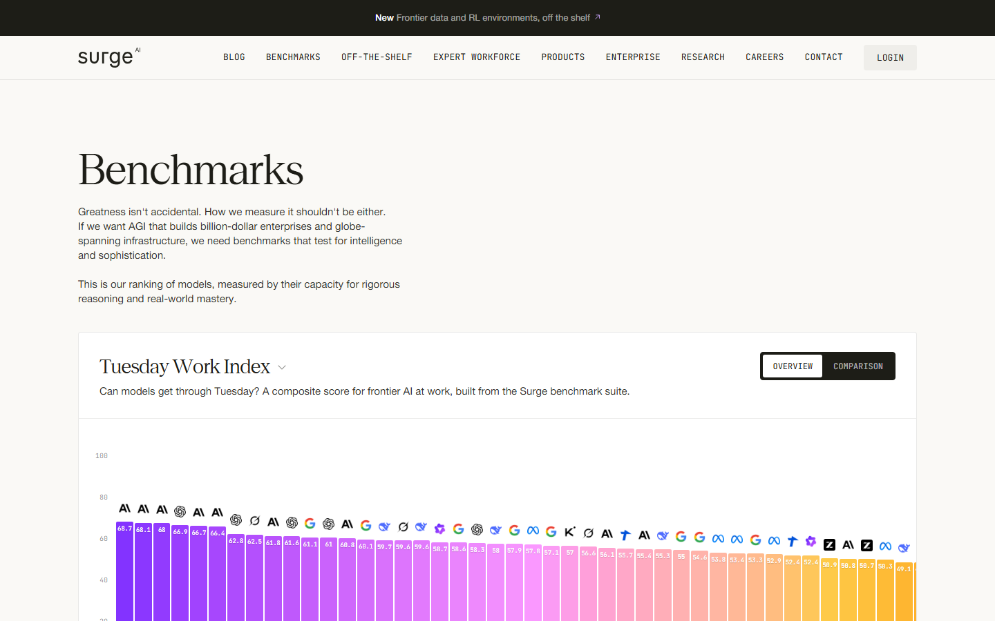This screenshot has height=621, width=995.
Task: Select Expert Workforce in the navigation bar
Action: click(x=477, y=57)
